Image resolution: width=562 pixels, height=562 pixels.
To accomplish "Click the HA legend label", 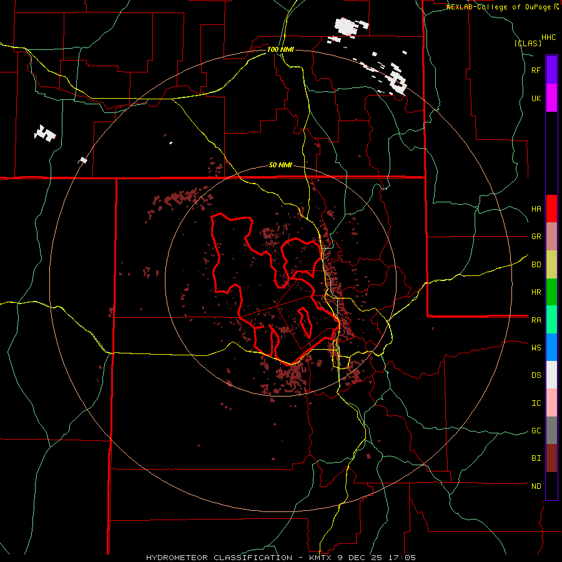I will pos(536,209).
